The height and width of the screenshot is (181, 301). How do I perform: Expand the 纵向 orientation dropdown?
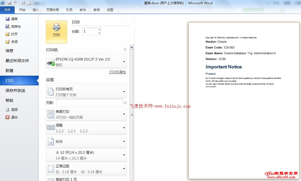point(86,141)
